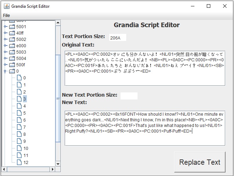234x176 pixels.
Task: Click the file icon of entry 12
Action: pyautogui.click(x=19, y=162)
